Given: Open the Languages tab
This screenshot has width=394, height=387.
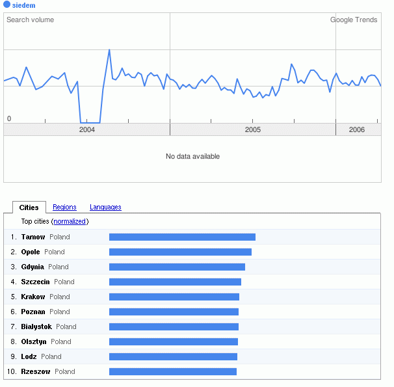Looking at the screenshot, I should click(x=105, y=207).
